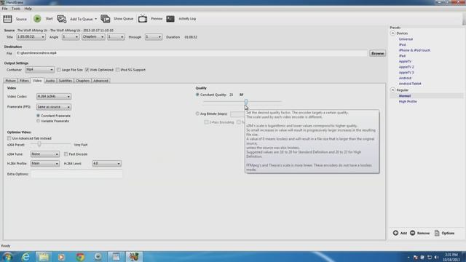Open Windows Media Player taskbar icon
The image size is (466, 262).
61,257
